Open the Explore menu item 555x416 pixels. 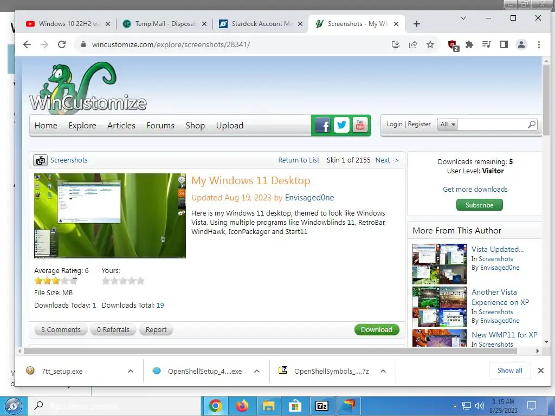[x=82, y=126]
